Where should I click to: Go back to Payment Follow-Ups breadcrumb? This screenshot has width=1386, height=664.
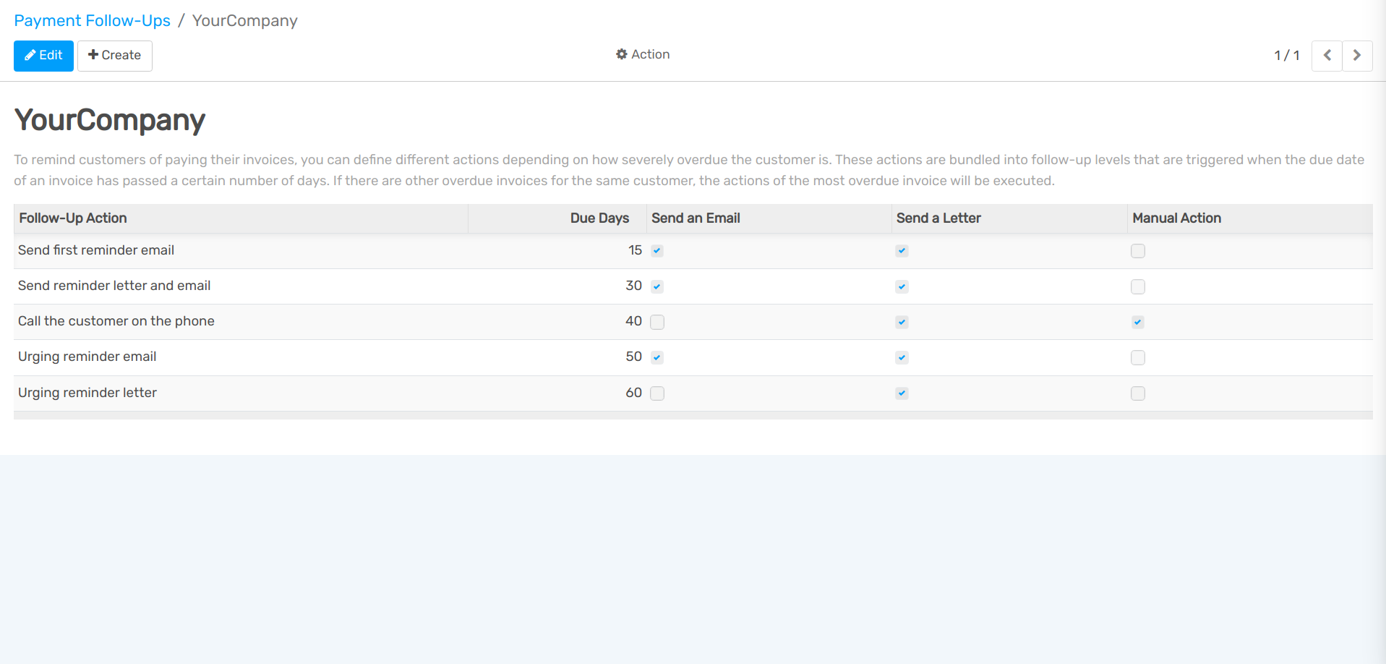92,20
